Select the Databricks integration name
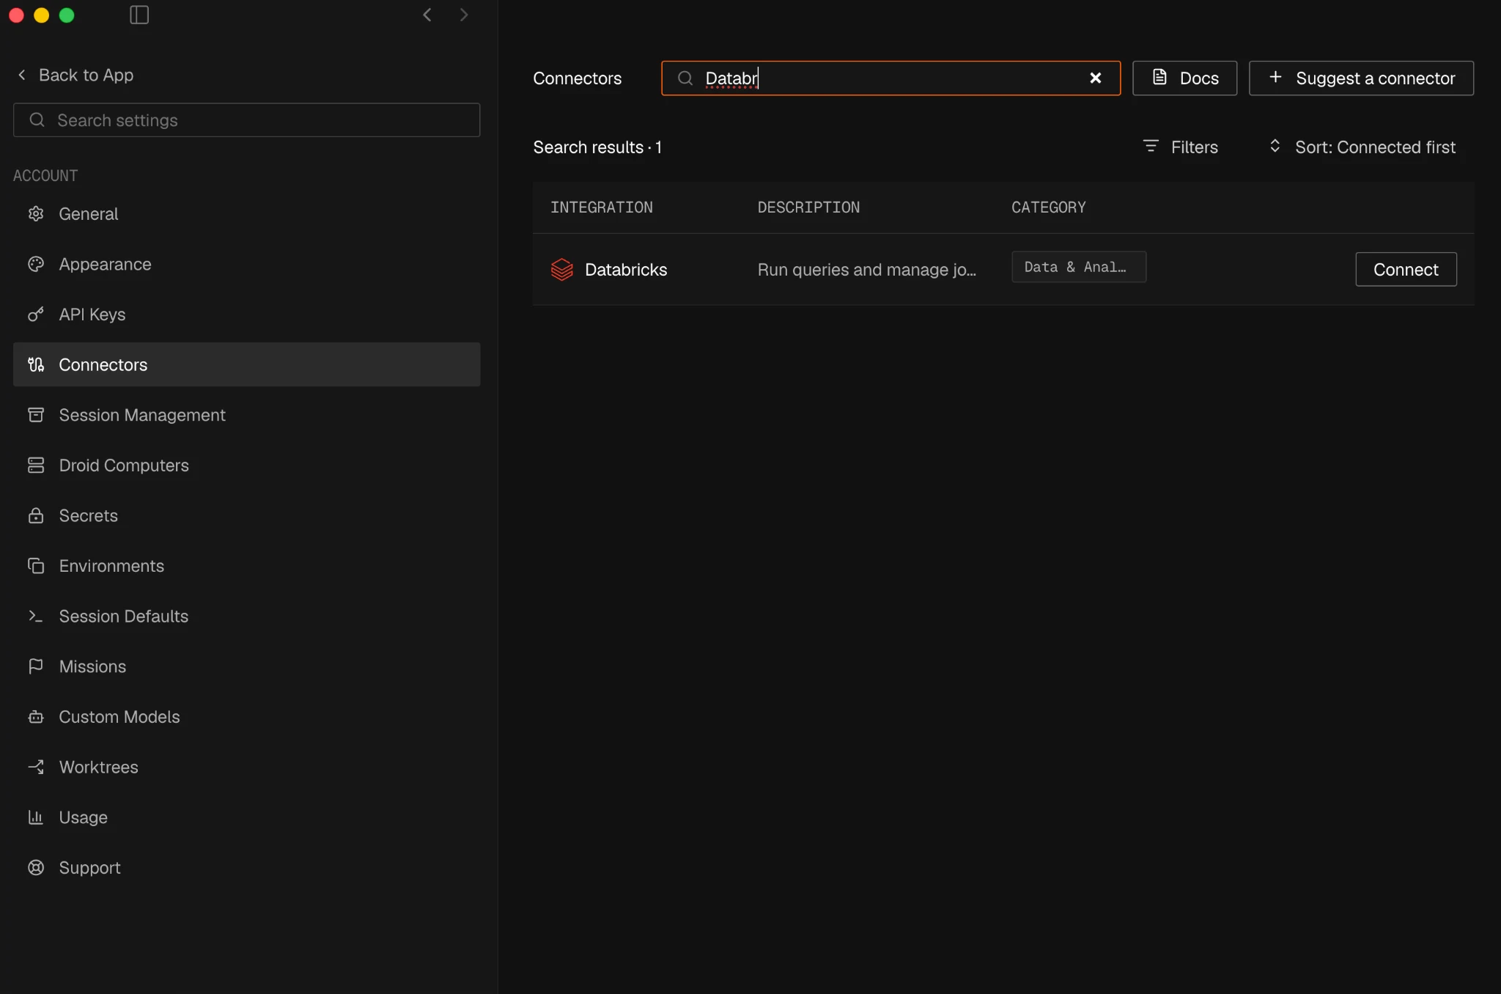 pyautogui.click(x=626, y=269)
